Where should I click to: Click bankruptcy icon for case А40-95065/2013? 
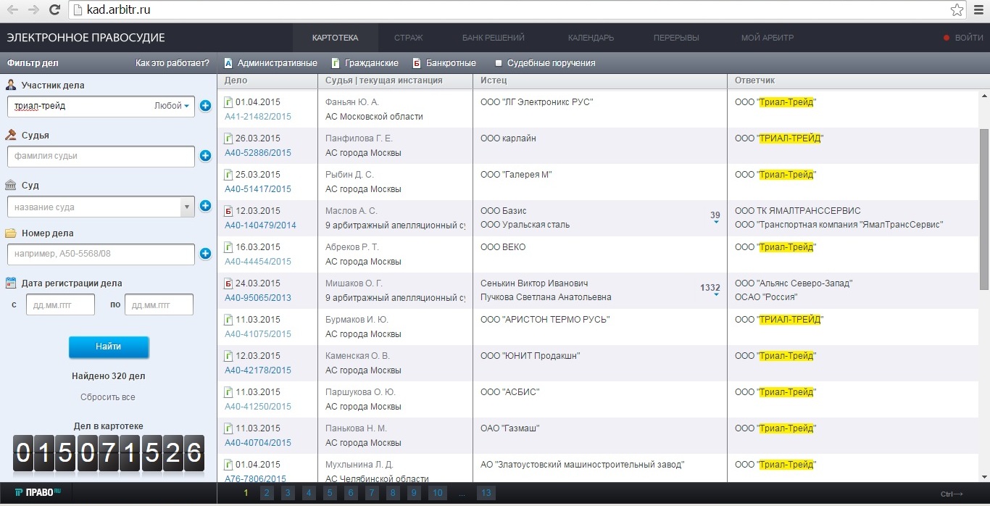click(x=228, y=283)
